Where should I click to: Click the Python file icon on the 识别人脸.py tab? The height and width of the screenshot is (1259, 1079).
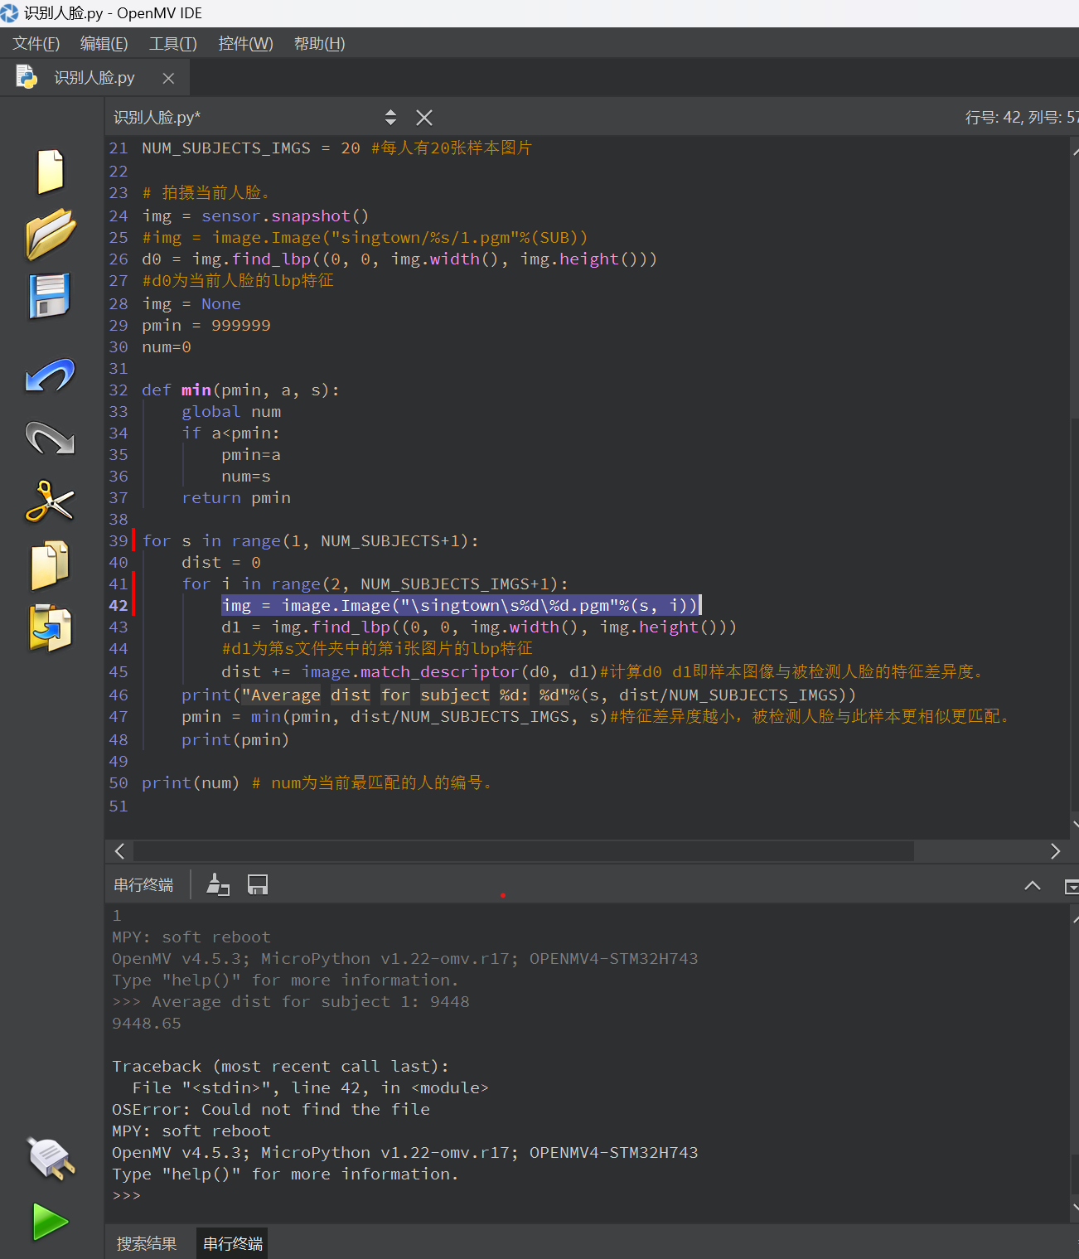coord(27,77)
